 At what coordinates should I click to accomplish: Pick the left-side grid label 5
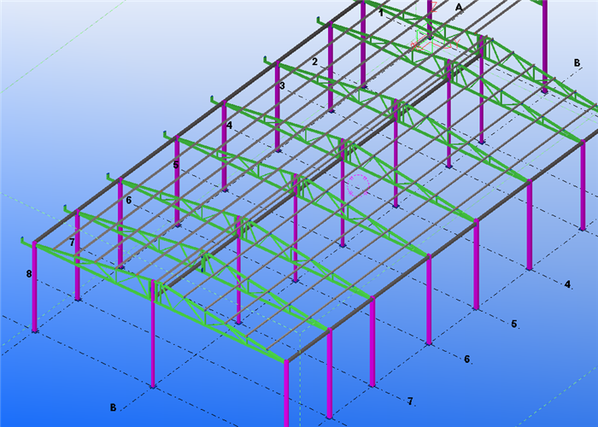[176, 165]
